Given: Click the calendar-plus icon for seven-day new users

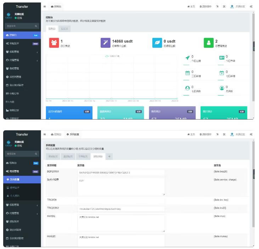Looking at the screenshot, I should [222, 73].
